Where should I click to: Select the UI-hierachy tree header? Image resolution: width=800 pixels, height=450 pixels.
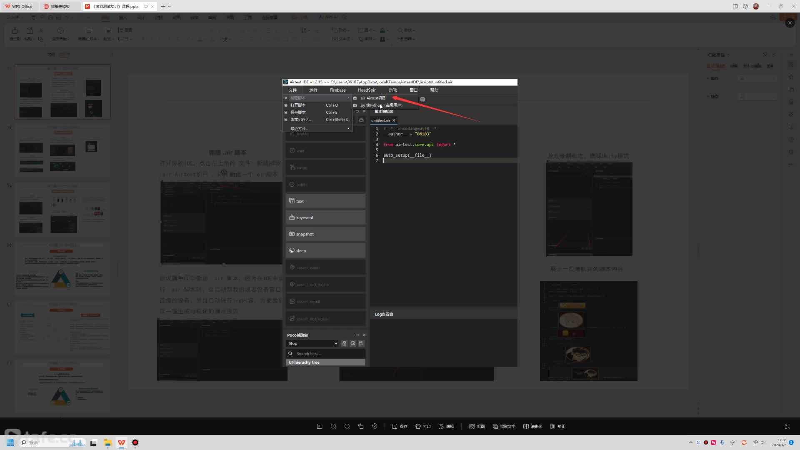(325, 362)
